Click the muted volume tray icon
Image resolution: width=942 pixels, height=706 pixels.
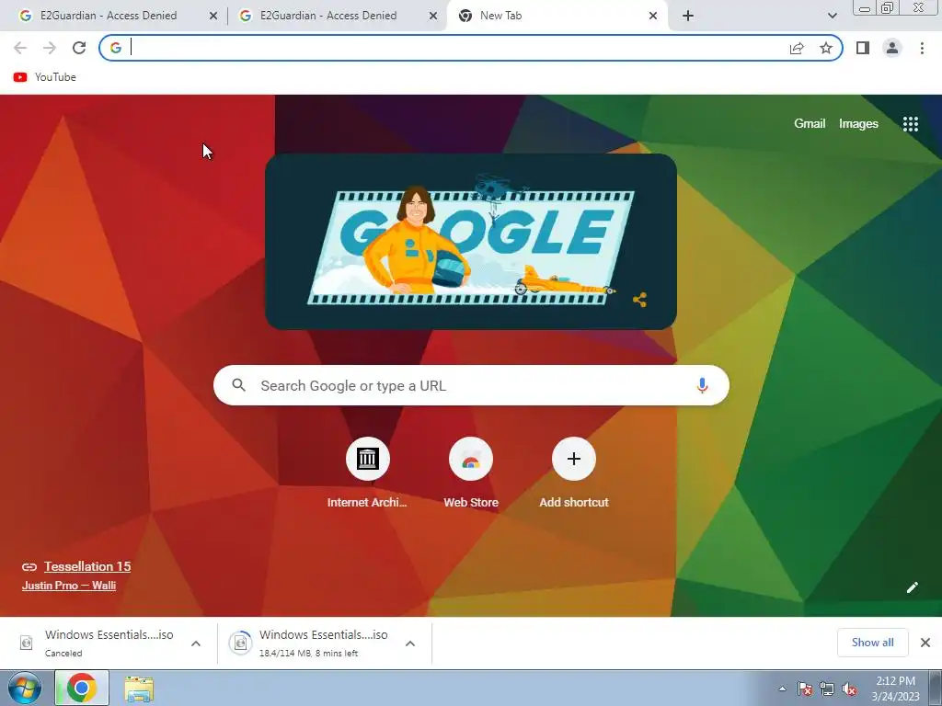click(x=849, y=689)
